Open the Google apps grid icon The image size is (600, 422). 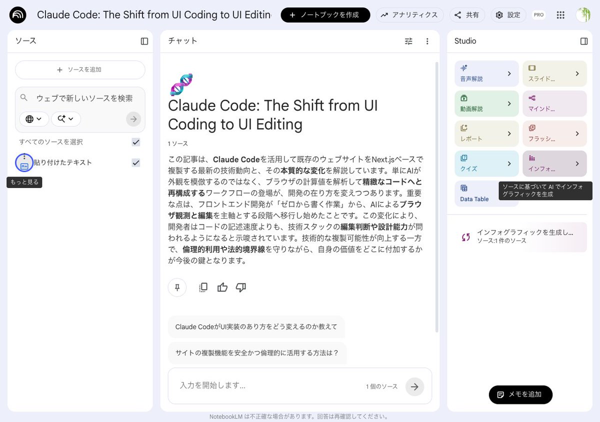(560, 15)
